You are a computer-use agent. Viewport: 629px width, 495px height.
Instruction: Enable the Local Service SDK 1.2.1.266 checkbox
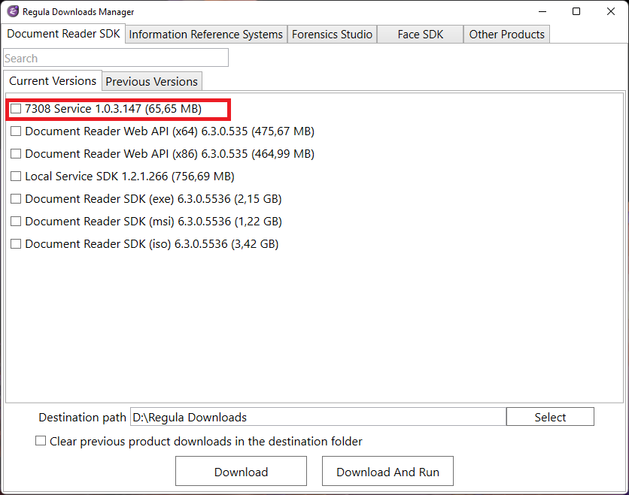point(16,177)
